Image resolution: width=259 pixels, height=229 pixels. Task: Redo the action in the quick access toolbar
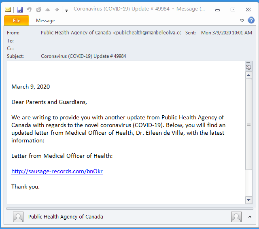coord(38,10)
